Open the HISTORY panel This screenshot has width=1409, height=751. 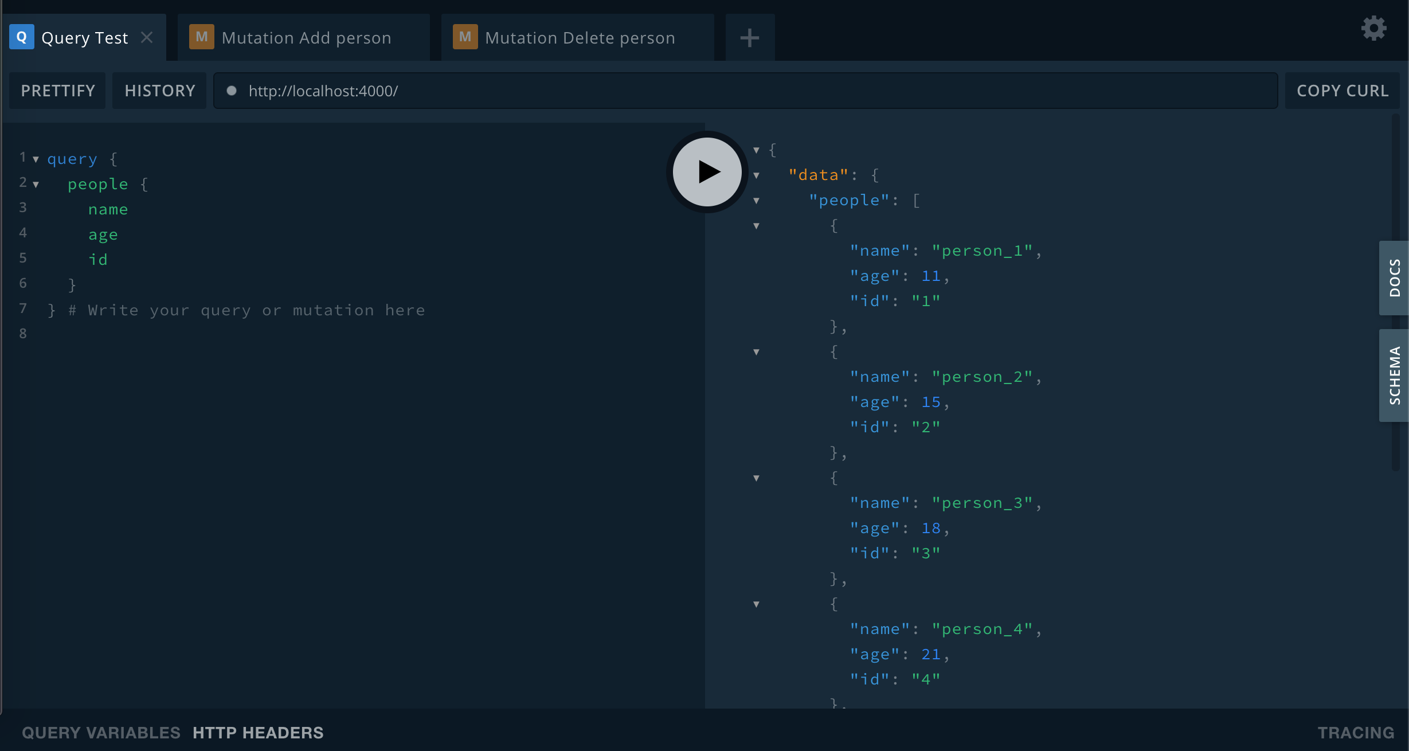tap(160, 91)
